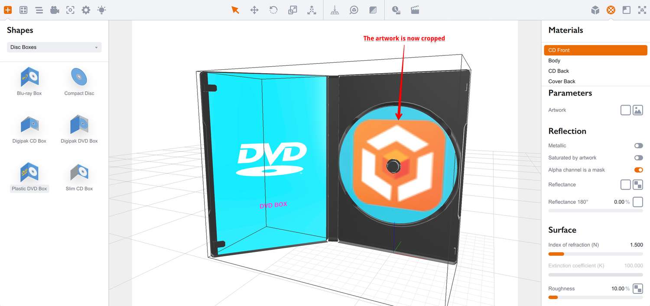Click the pink DVD BOX text in viewport
Image resolution: width=650 pixels, height=306 pixels.
click(x=273, y=205)
